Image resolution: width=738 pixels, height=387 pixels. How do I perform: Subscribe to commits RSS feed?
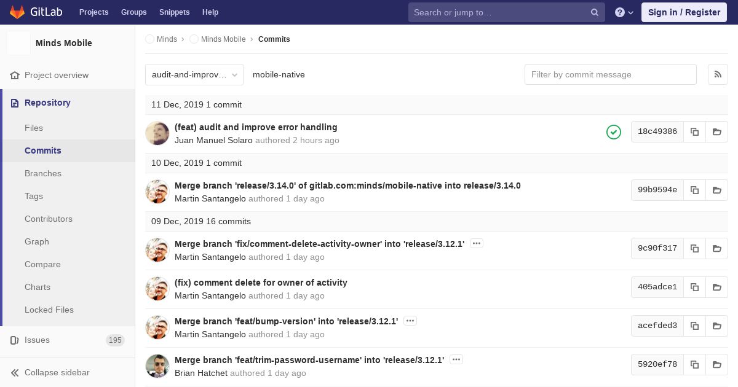coord(718,74)
